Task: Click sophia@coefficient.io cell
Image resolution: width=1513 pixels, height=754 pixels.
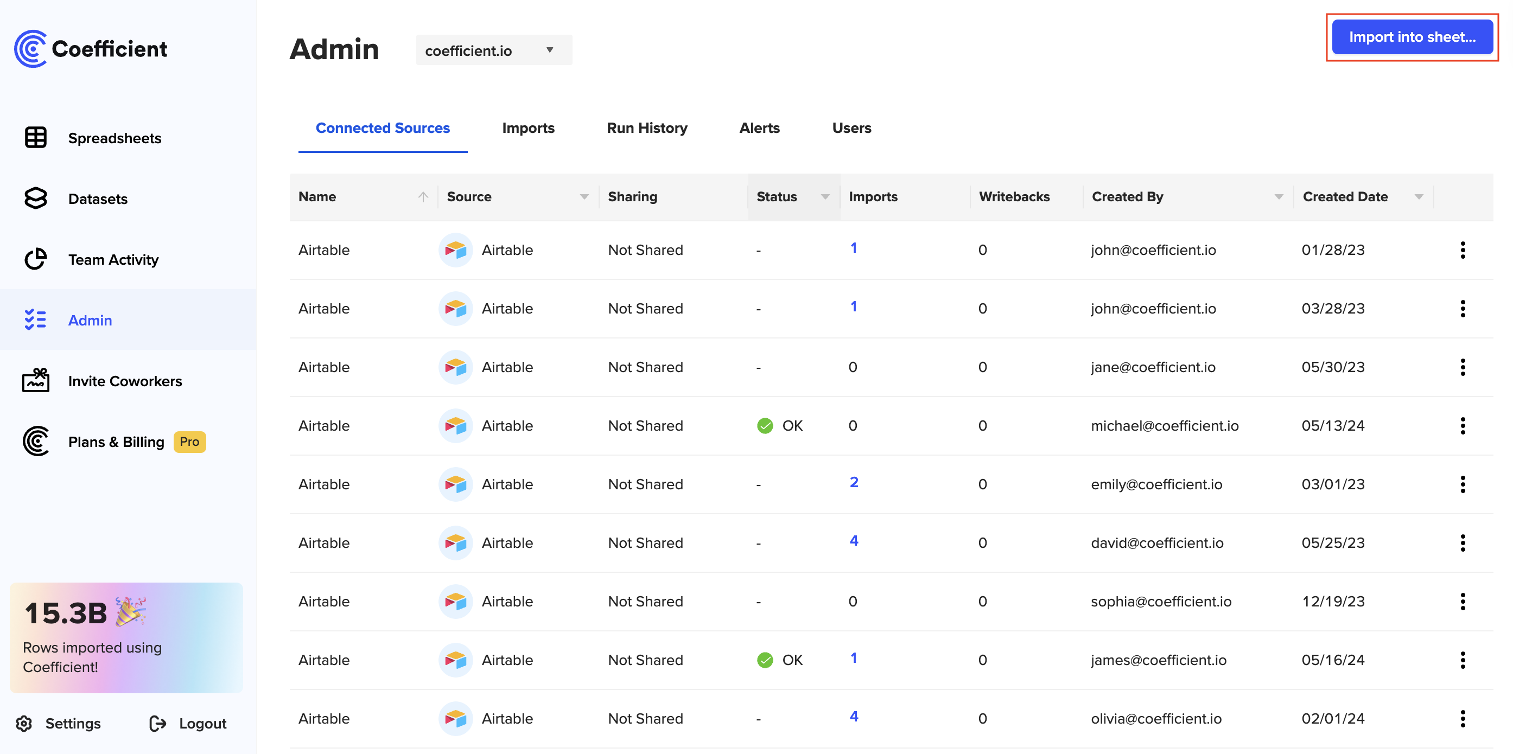Action: coord(1161,602)
